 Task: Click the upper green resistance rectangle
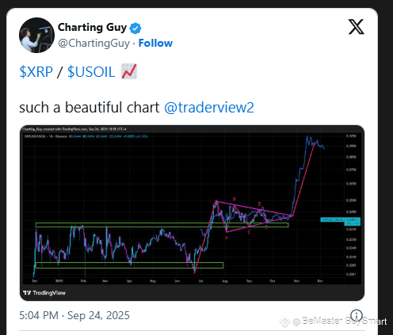[162, 225]
